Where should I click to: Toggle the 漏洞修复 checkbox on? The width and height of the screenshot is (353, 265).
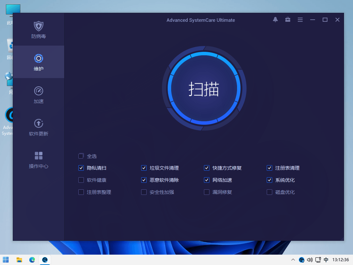[207, 192]
